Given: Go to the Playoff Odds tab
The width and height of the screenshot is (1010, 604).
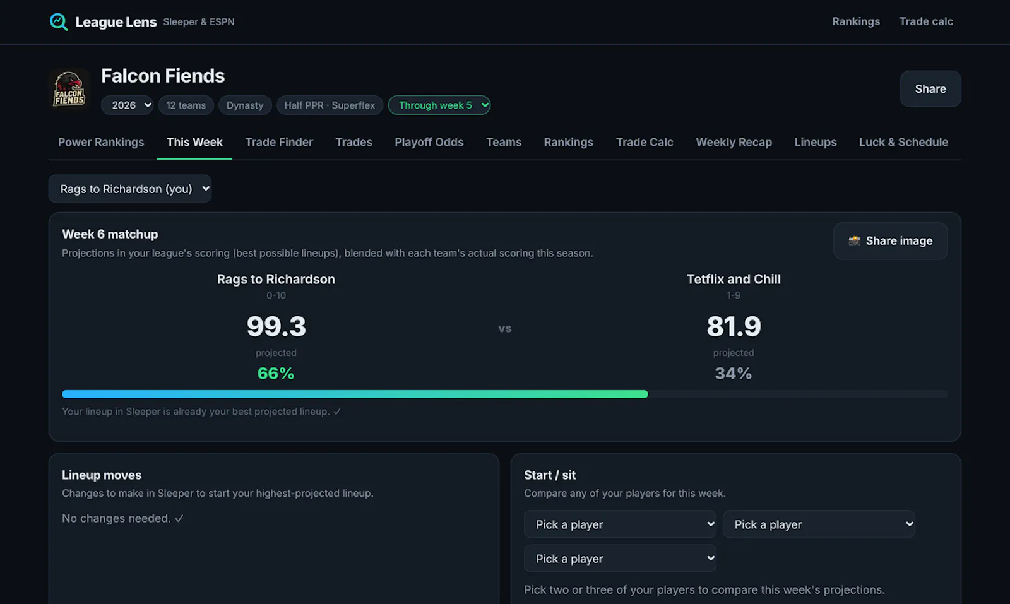Looking at the screenshot, I should [x=429, y=142].
